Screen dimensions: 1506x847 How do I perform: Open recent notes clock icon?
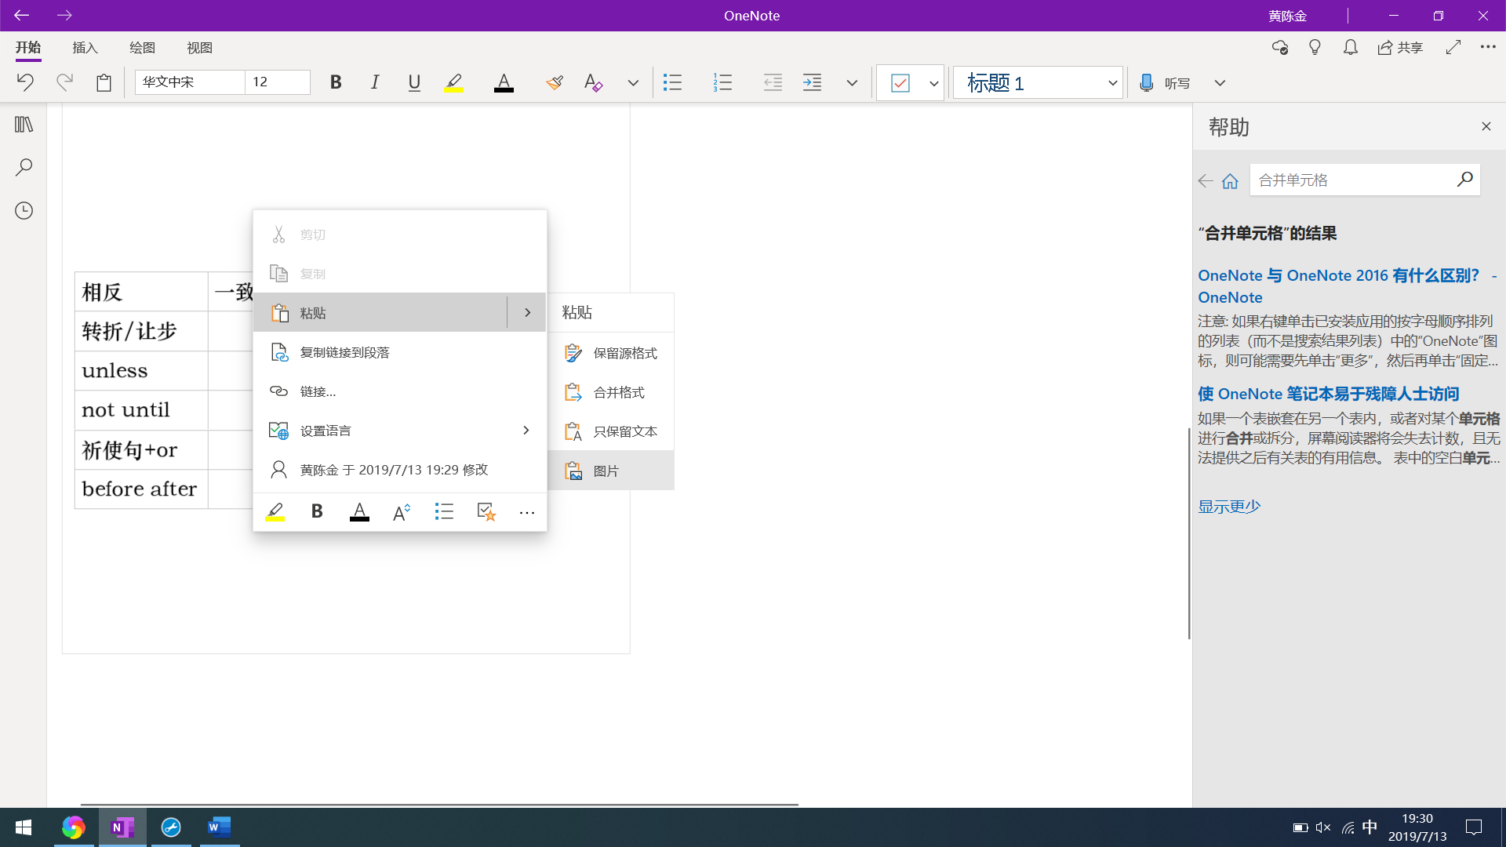pos(24,210)
